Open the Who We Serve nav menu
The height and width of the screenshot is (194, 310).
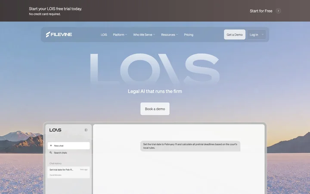[144, 34]
